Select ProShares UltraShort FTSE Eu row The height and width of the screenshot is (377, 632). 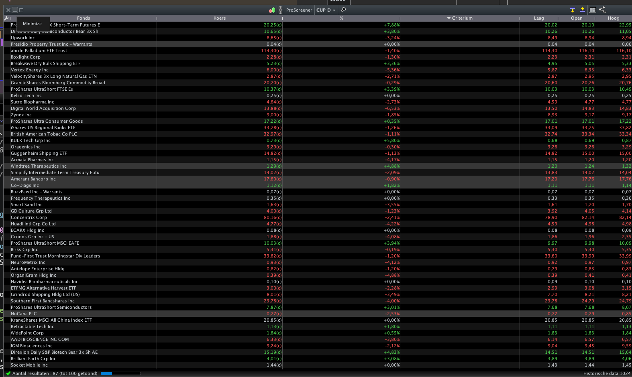coord(318,89)
